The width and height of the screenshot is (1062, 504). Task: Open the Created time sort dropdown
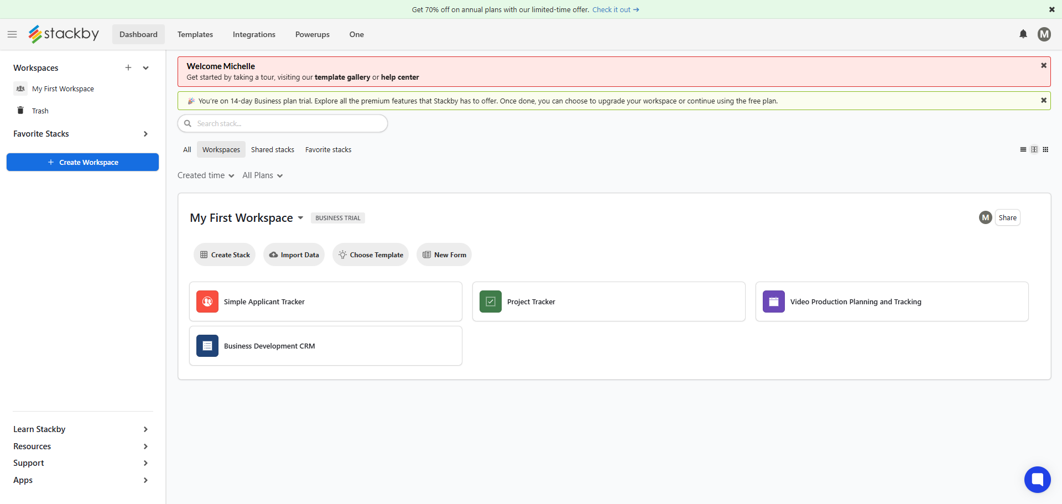click(x=206, y=175)
